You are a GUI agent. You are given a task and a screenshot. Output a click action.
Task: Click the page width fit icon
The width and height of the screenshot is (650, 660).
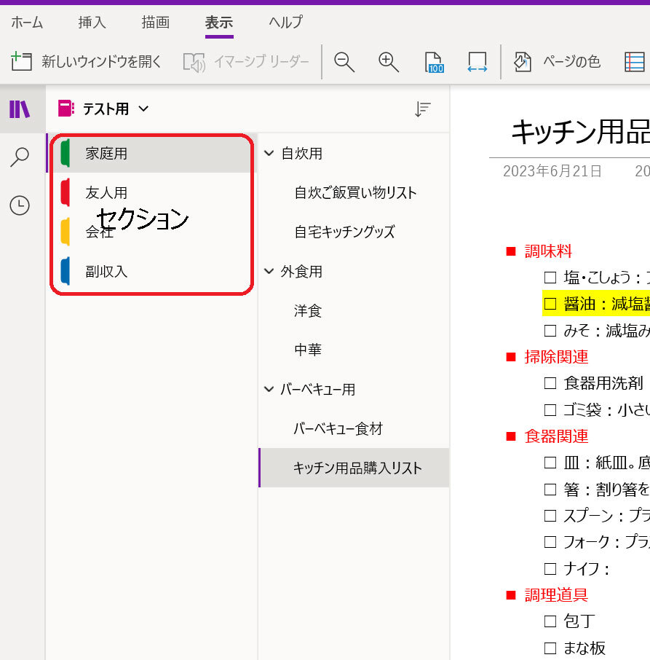point(477,62)
